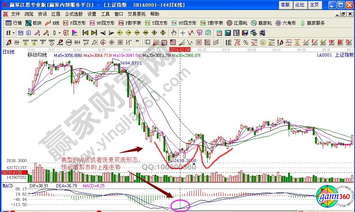Click the red 赢 angle line tool

(x=340, y=42)
